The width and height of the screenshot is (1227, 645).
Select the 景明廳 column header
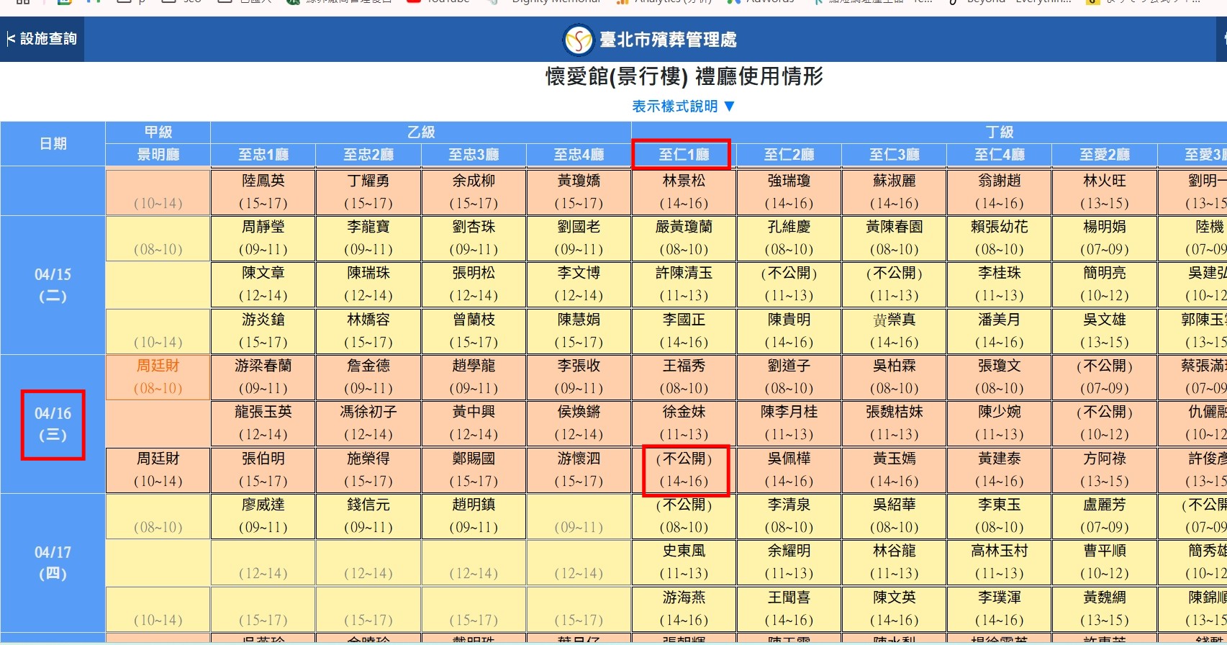158,155
